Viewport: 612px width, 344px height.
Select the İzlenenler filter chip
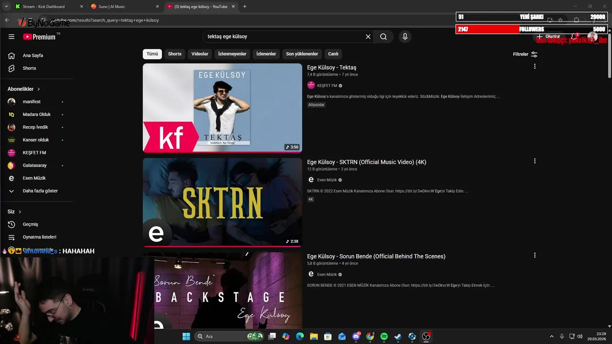pyautogui.click(x=266, y=54)
